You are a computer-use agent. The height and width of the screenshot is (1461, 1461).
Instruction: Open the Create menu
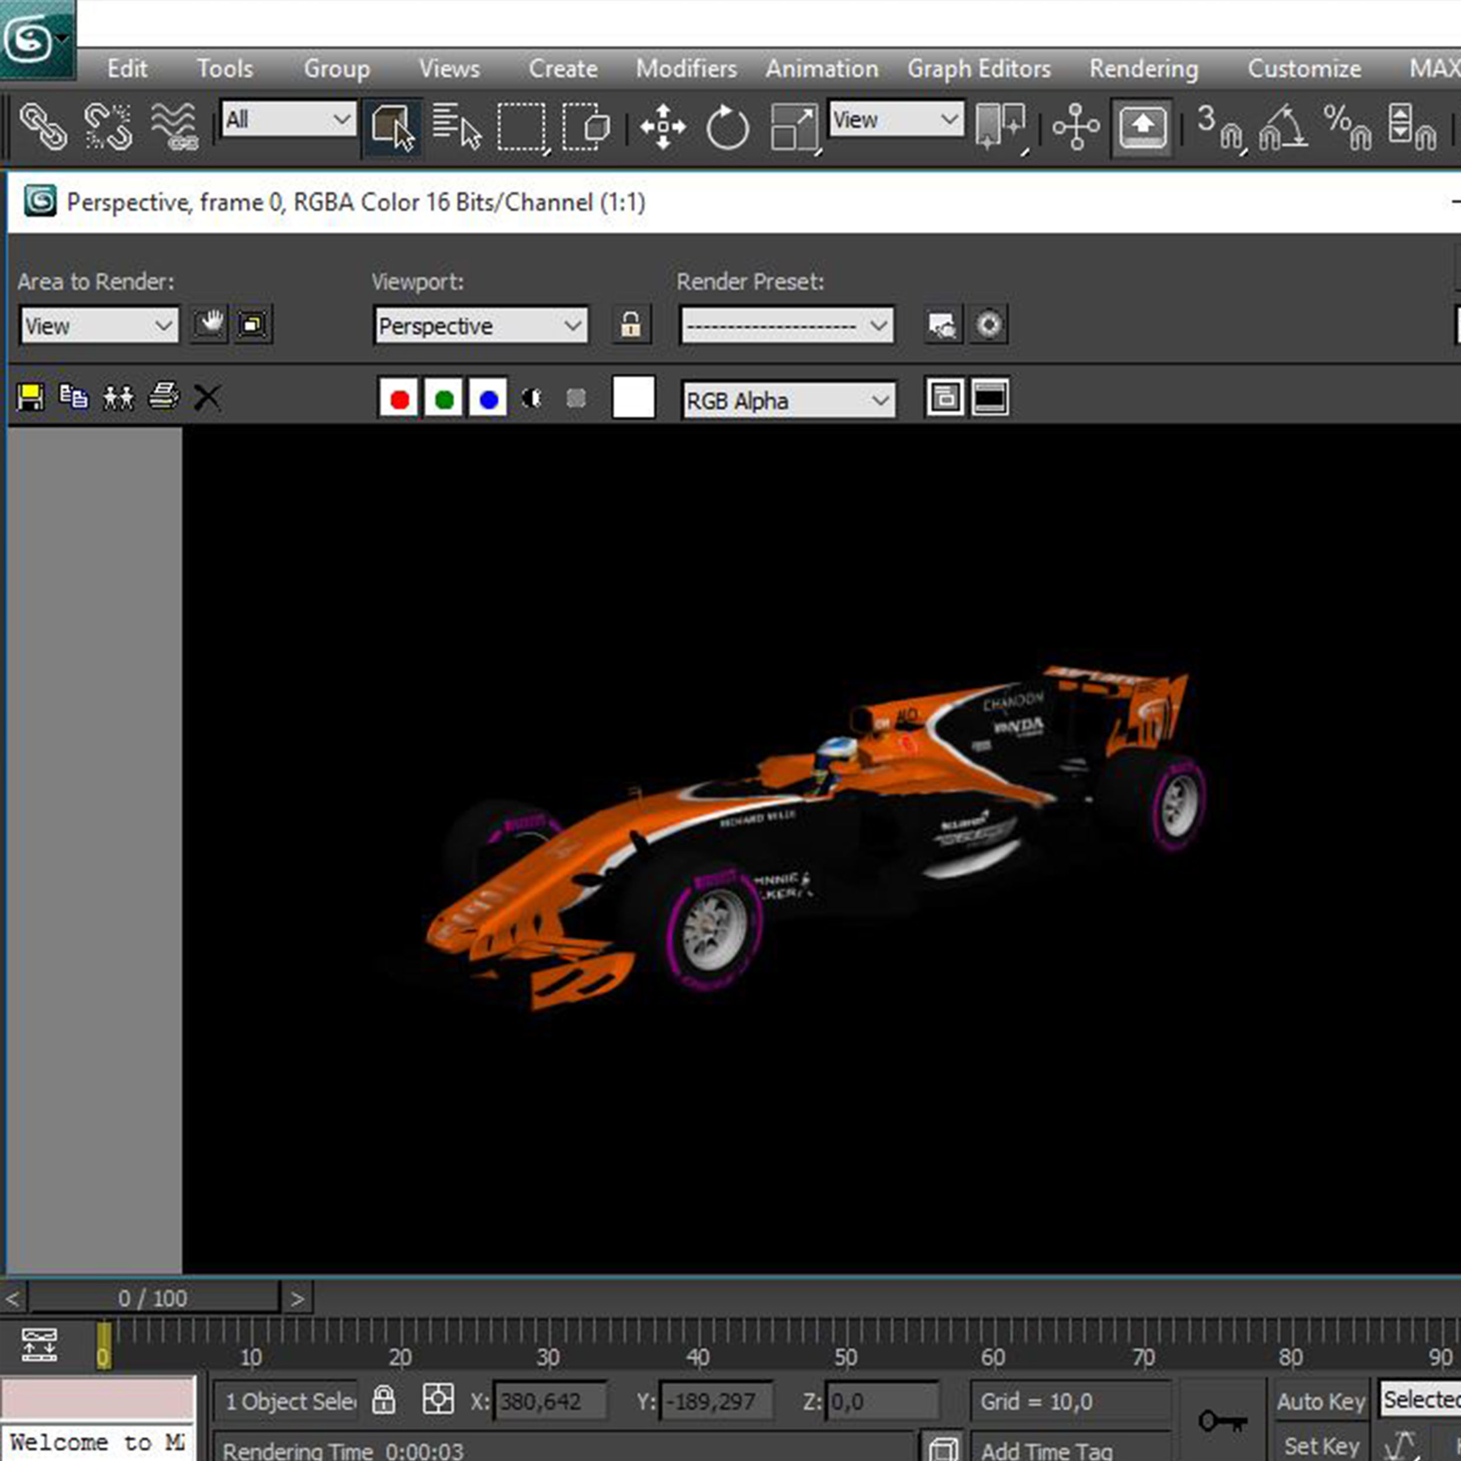point(563,69)
